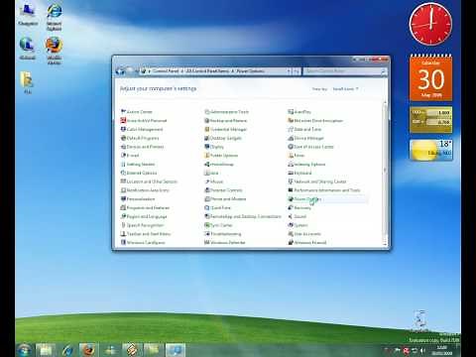Open Recovery item

(299, 207)
